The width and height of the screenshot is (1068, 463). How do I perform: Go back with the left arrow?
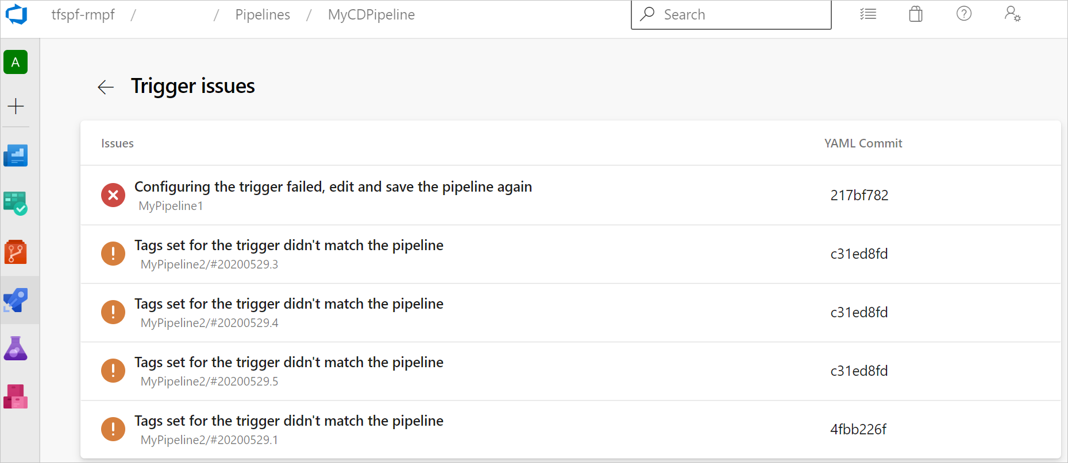106,87
